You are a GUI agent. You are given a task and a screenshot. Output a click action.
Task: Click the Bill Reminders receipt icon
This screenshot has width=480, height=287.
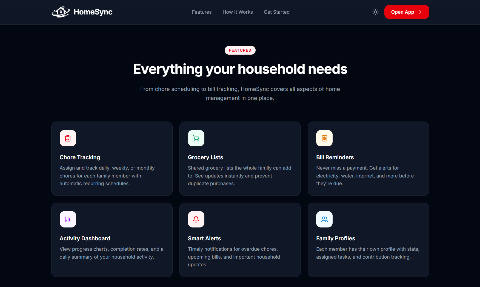click(x=324, y=138)
